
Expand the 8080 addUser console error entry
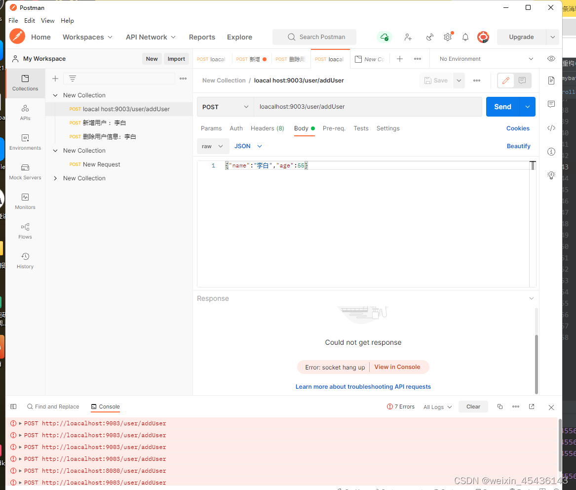pyautogui.click(x=20, y=471)
